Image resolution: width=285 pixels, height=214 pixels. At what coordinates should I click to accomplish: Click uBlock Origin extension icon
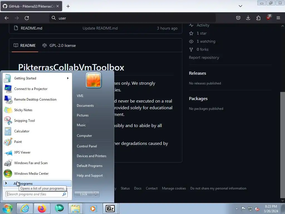click(x=268, y=18)
